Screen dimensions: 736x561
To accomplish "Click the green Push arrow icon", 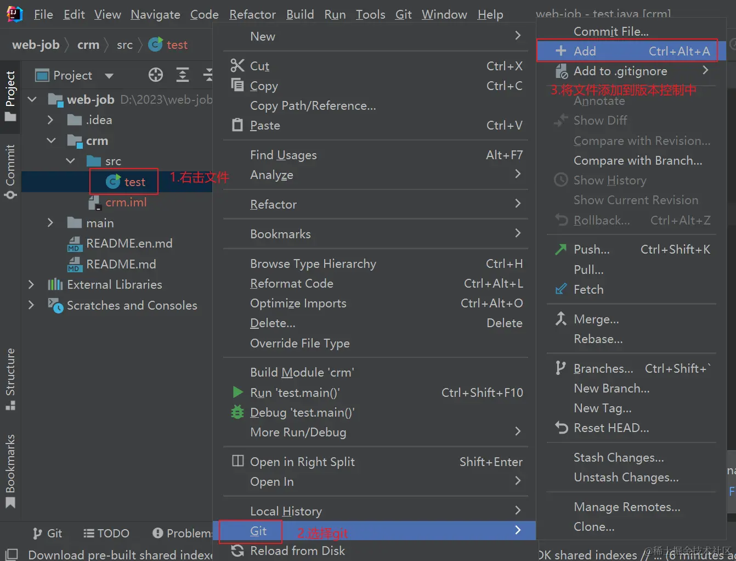I will coord(561,250).
